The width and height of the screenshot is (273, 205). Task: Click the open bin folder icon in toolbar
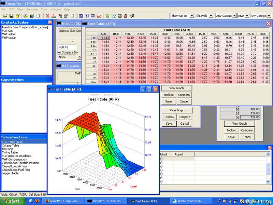(x=5, y=16)
